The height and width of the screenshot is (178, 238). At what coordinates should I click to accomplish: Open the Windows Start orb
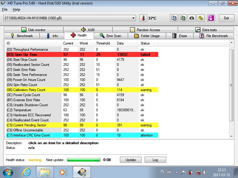point(8,172)
